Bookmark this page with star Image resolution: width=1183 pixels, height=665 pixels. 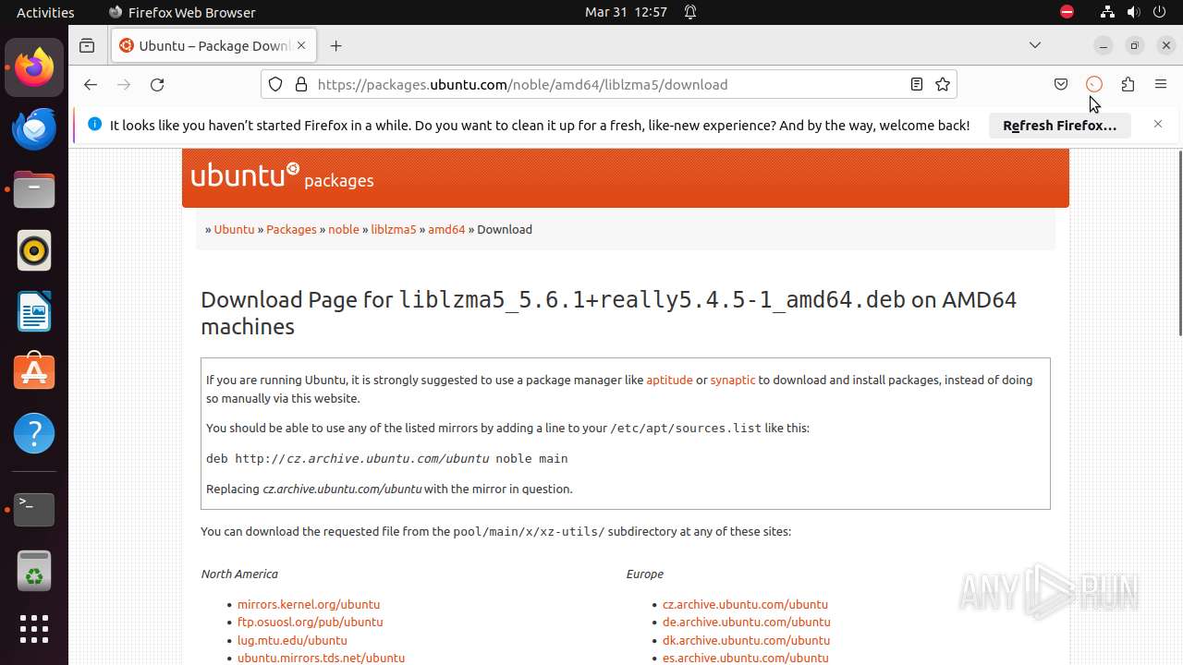(x=943, y=84)
